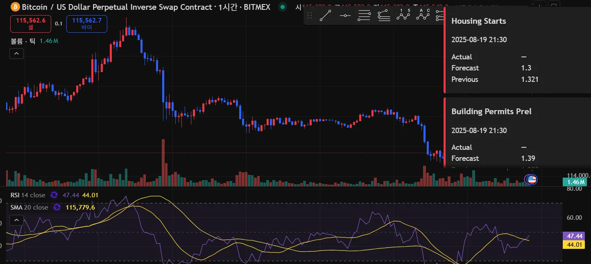Open the US economic event flag marker

pyautogui.click(x=531, y=179)
